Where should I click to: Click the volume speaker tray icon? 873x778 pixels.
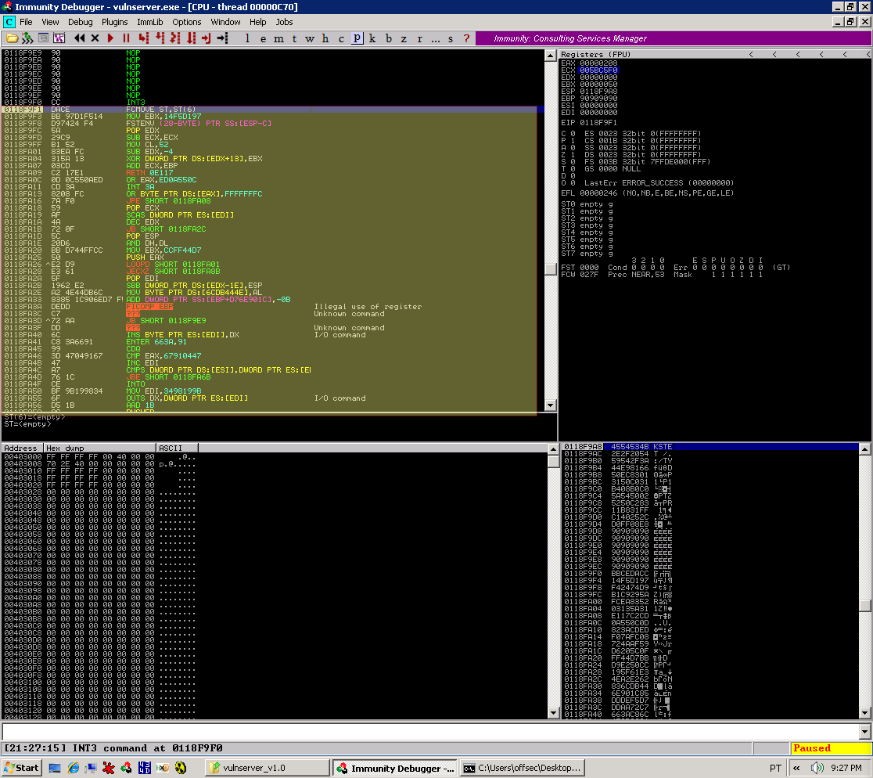click(x=817, y=768)
